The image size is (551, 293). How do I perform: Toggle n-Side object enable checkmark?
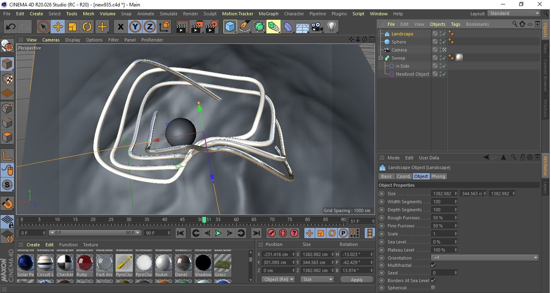[x=444, y=66]
